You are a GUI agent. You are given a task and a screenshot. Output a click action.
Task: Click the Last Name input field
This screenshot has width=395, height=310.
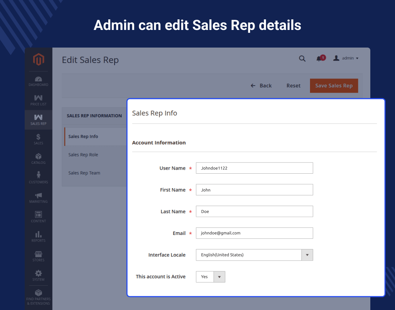[x=254, y=211]
